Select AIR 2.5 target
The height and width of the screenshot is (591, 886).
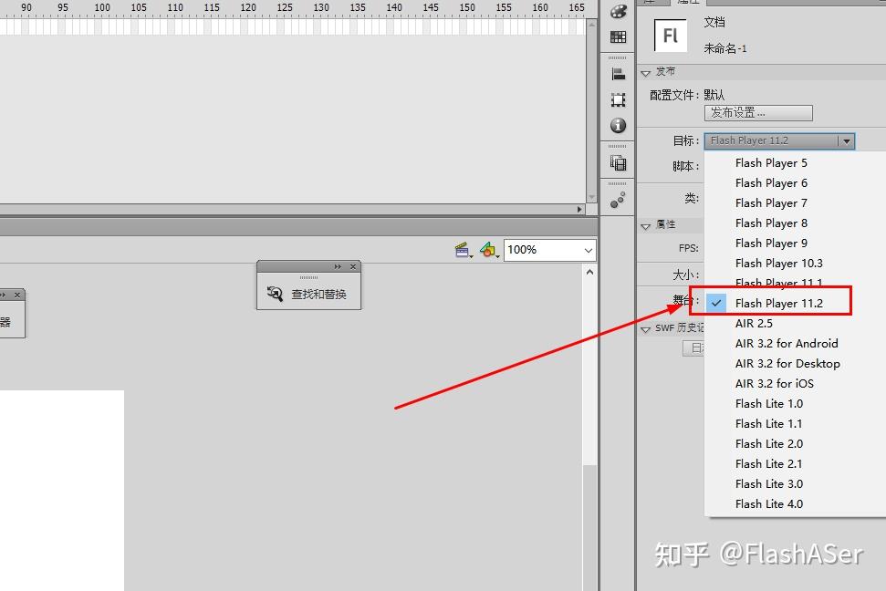pos(754,323)
